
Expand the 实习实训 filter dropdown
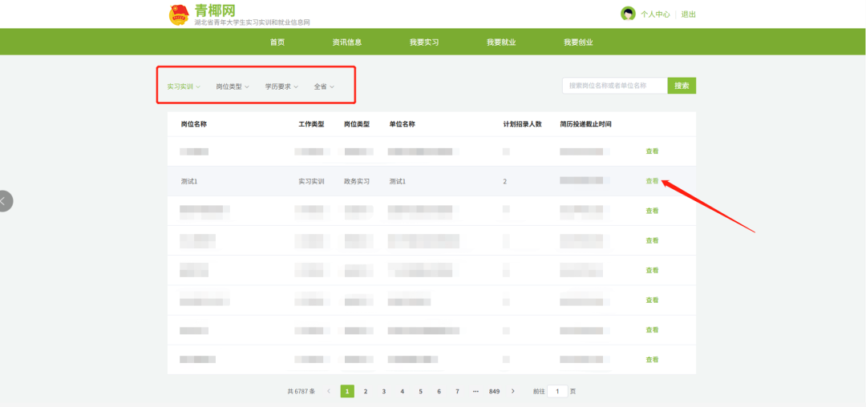(x=184, y=87)
